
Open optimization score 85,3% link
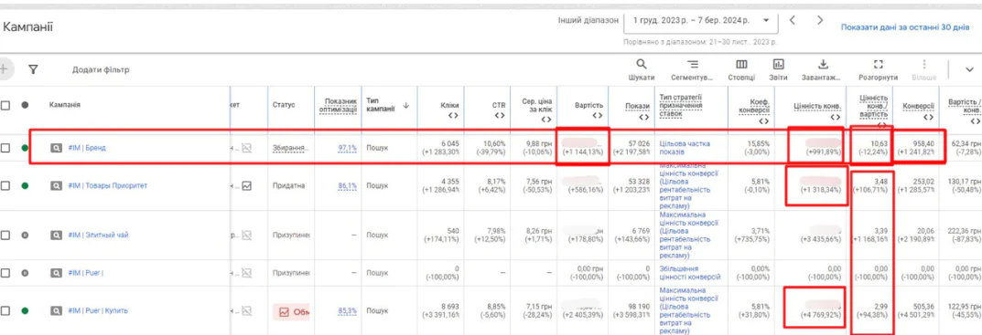pyautogui.click(x=348, y=310)
